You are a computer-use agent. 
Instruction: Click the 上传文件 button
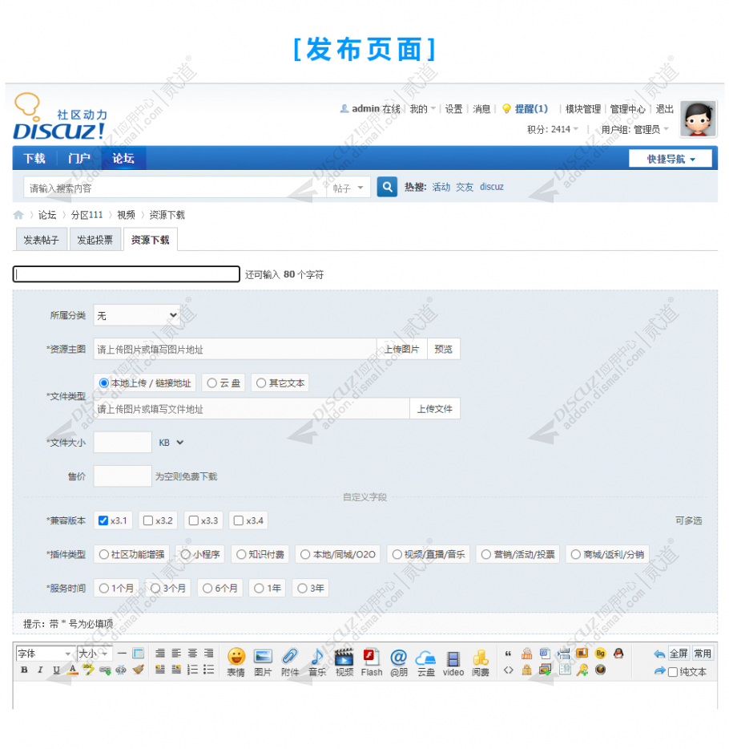pyautogui.click(x=435, y=409)
